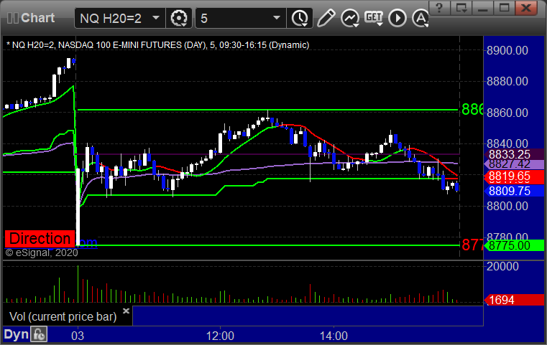Click the 8900.00 price axis label
Viewport: 547px width, 345px height.
507,50
